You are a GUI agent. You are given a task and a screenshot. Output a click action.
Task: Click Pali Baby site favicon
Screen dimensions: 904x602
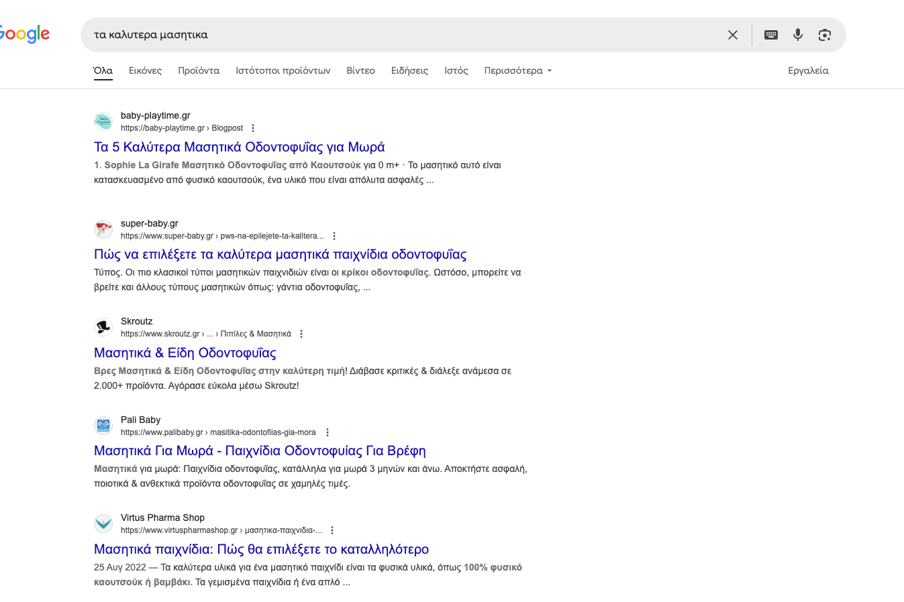coord(103,426)
